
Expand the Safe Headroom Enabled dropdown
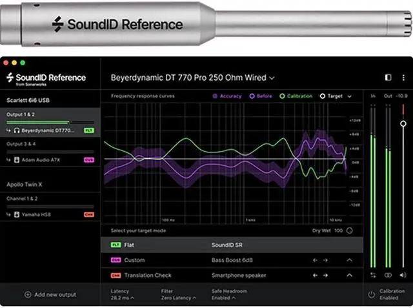(x=226, y=298)
